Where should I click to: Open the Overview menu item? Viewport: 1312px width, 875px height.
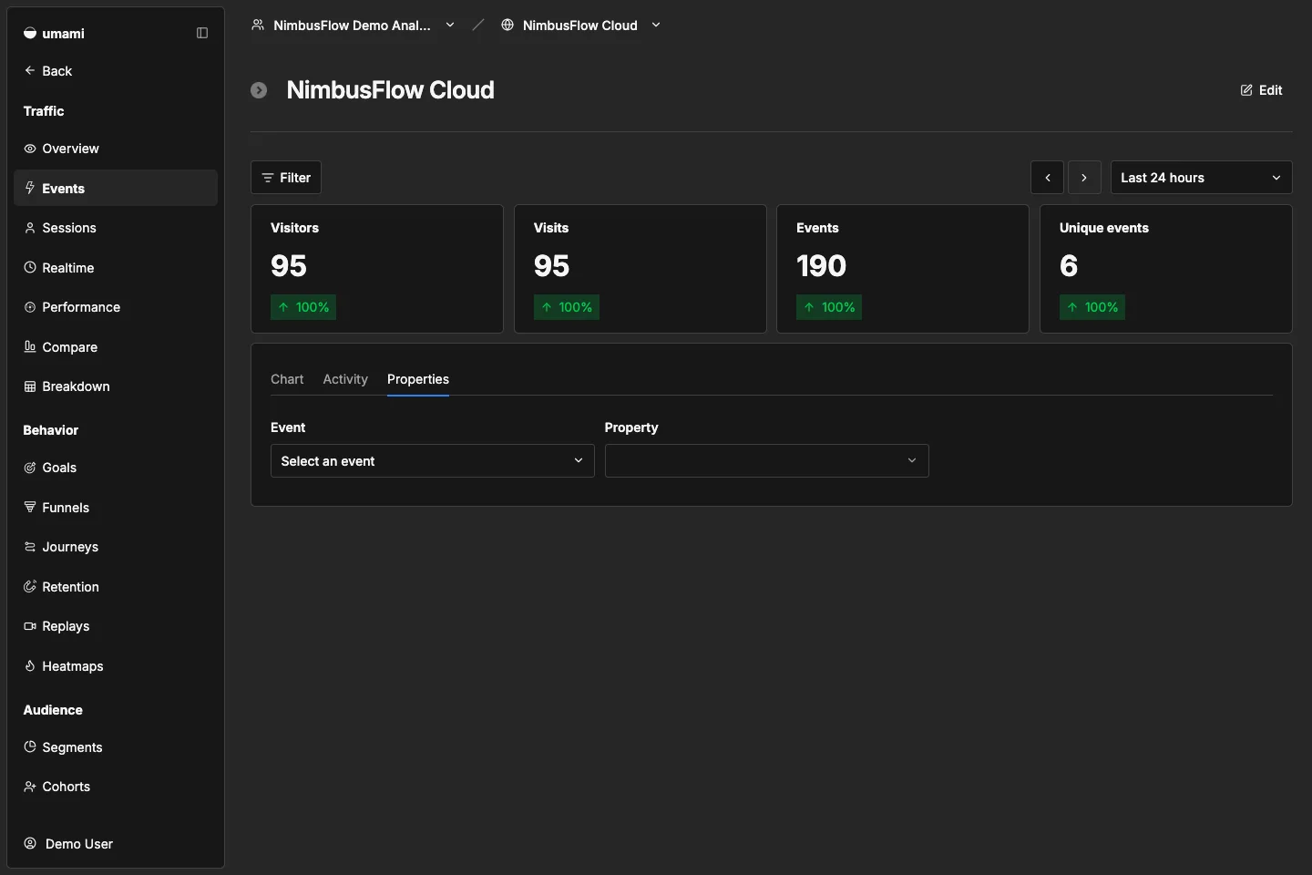(116, 149)
